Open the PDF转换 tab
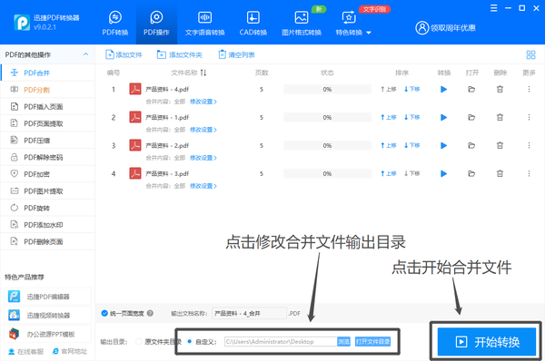Screen dimensions: 545x361 coord(115,24)
